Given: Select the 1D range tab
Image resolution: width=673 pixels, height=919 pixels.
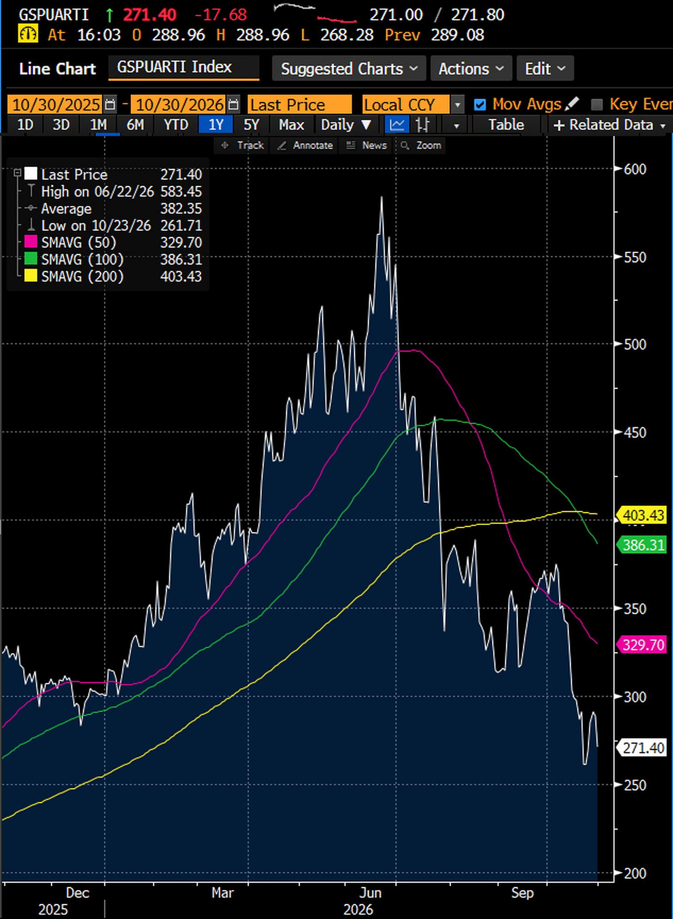Looking at the screenshot, I should tap(25, 125).
